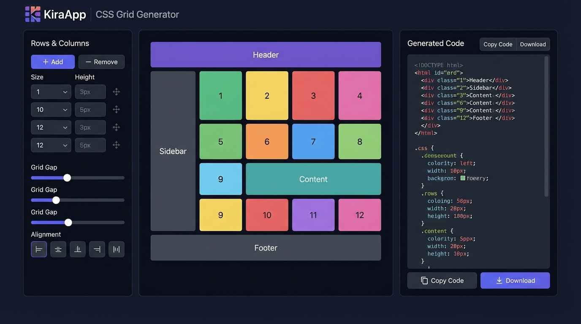Click the first Grid Gap slider handle
The image size is (581, 324).
coord(67,178)
